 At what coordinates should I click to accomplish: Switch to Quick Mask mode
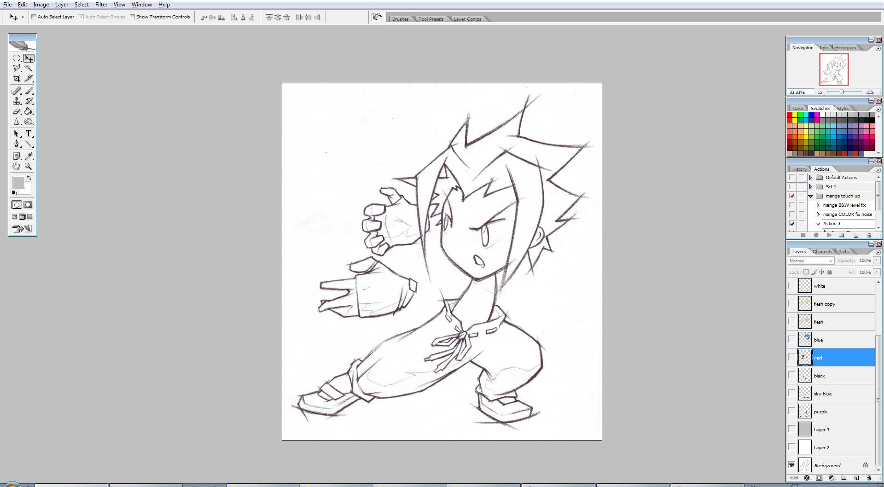(28, 205)
